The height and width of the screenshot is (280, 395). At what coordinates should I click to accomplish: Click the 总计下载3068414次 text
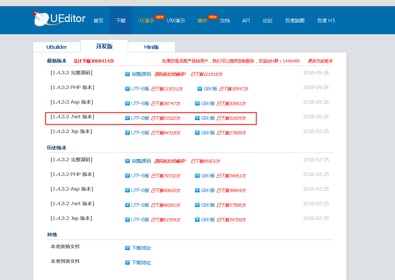click(x=94, y=61)
